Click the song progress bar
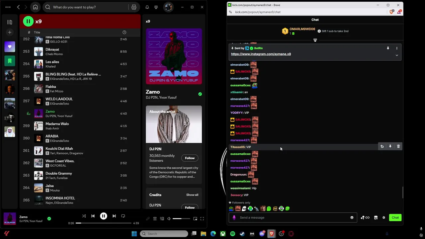This screenshot has width=425, height=239. pos(104,223)
